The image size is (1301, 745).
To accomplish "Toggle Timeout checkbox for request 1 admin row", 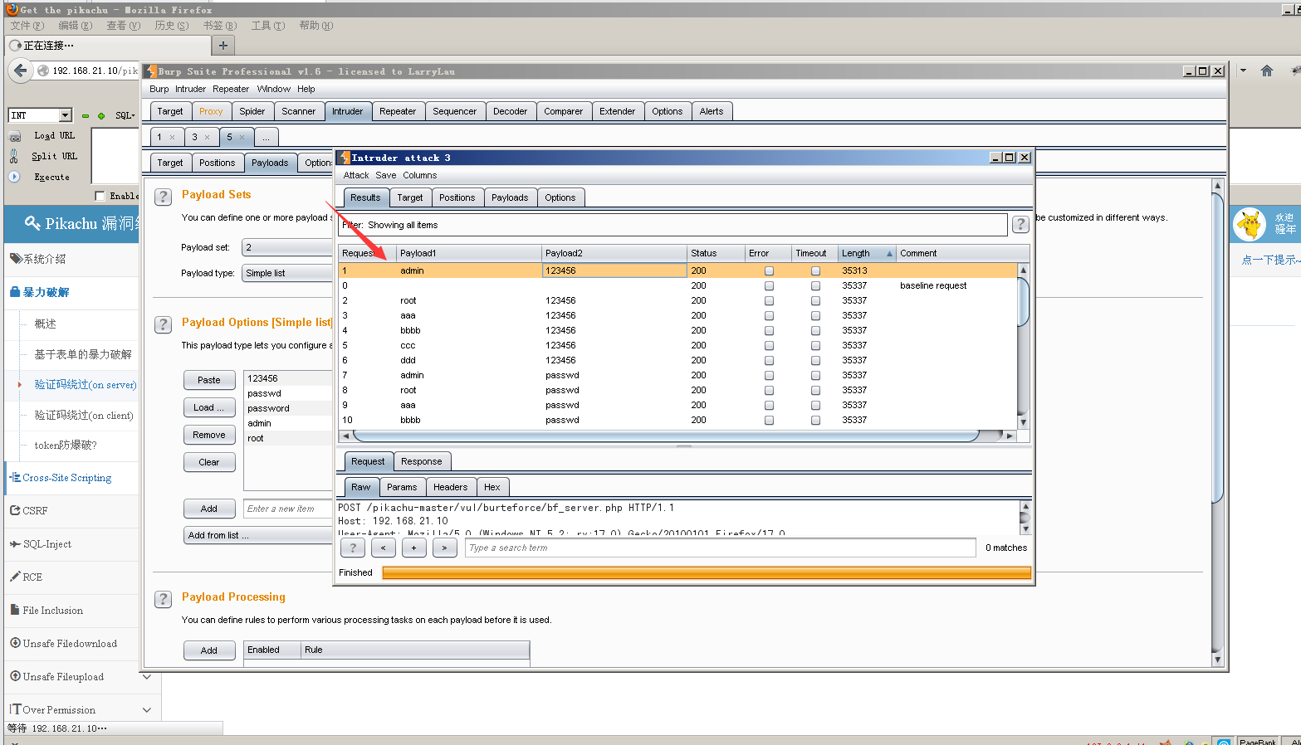I will 815,271.
